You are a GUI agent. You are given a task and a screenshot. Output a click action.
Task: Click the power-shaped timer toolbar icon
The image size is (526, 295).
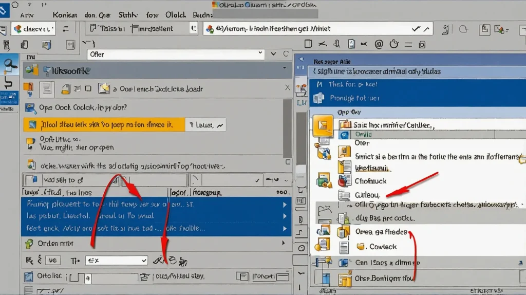point(394,44)
